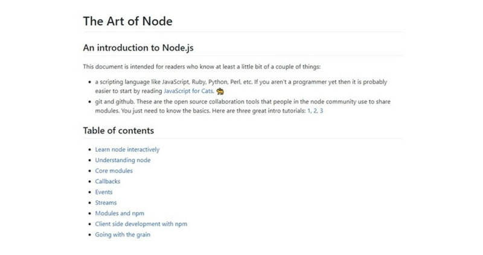Click the git and github bullet text
483x255 pixels.
click(243, 106)
